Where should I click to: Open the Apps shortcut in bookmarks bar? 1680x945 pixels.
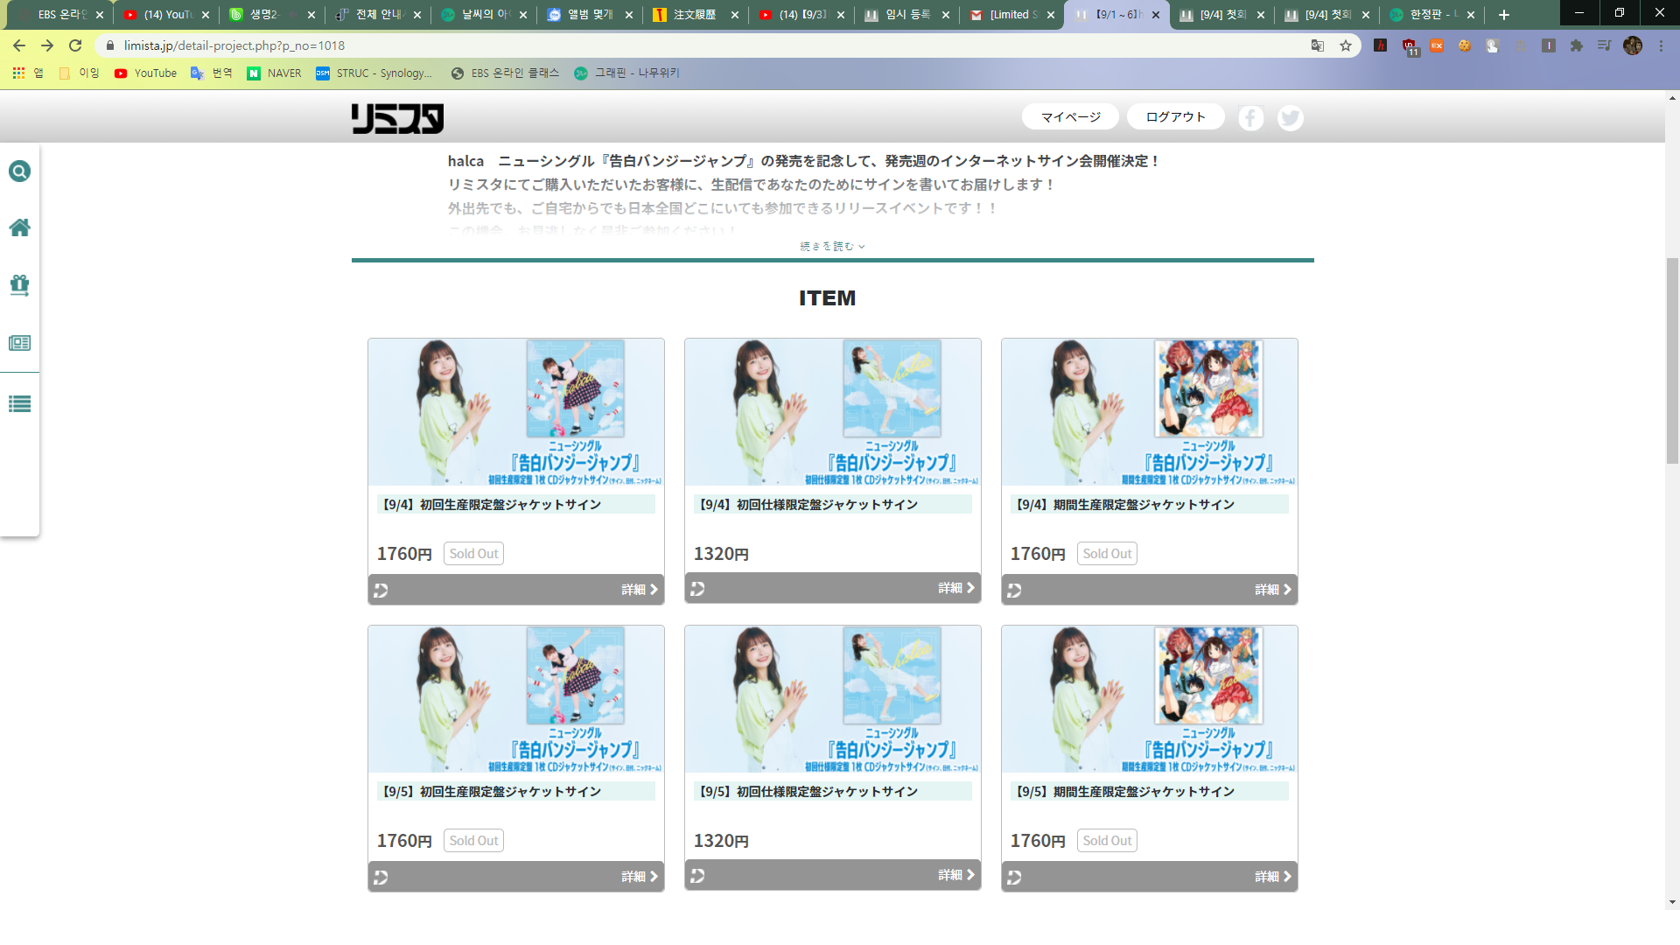click(28, 73)
